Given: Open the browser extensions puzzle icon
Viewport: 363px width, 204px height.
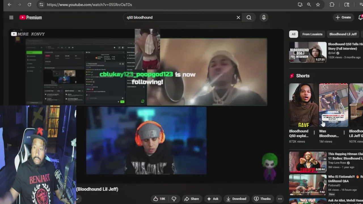Looking at the screenshot, I should [x=332, y=5].
